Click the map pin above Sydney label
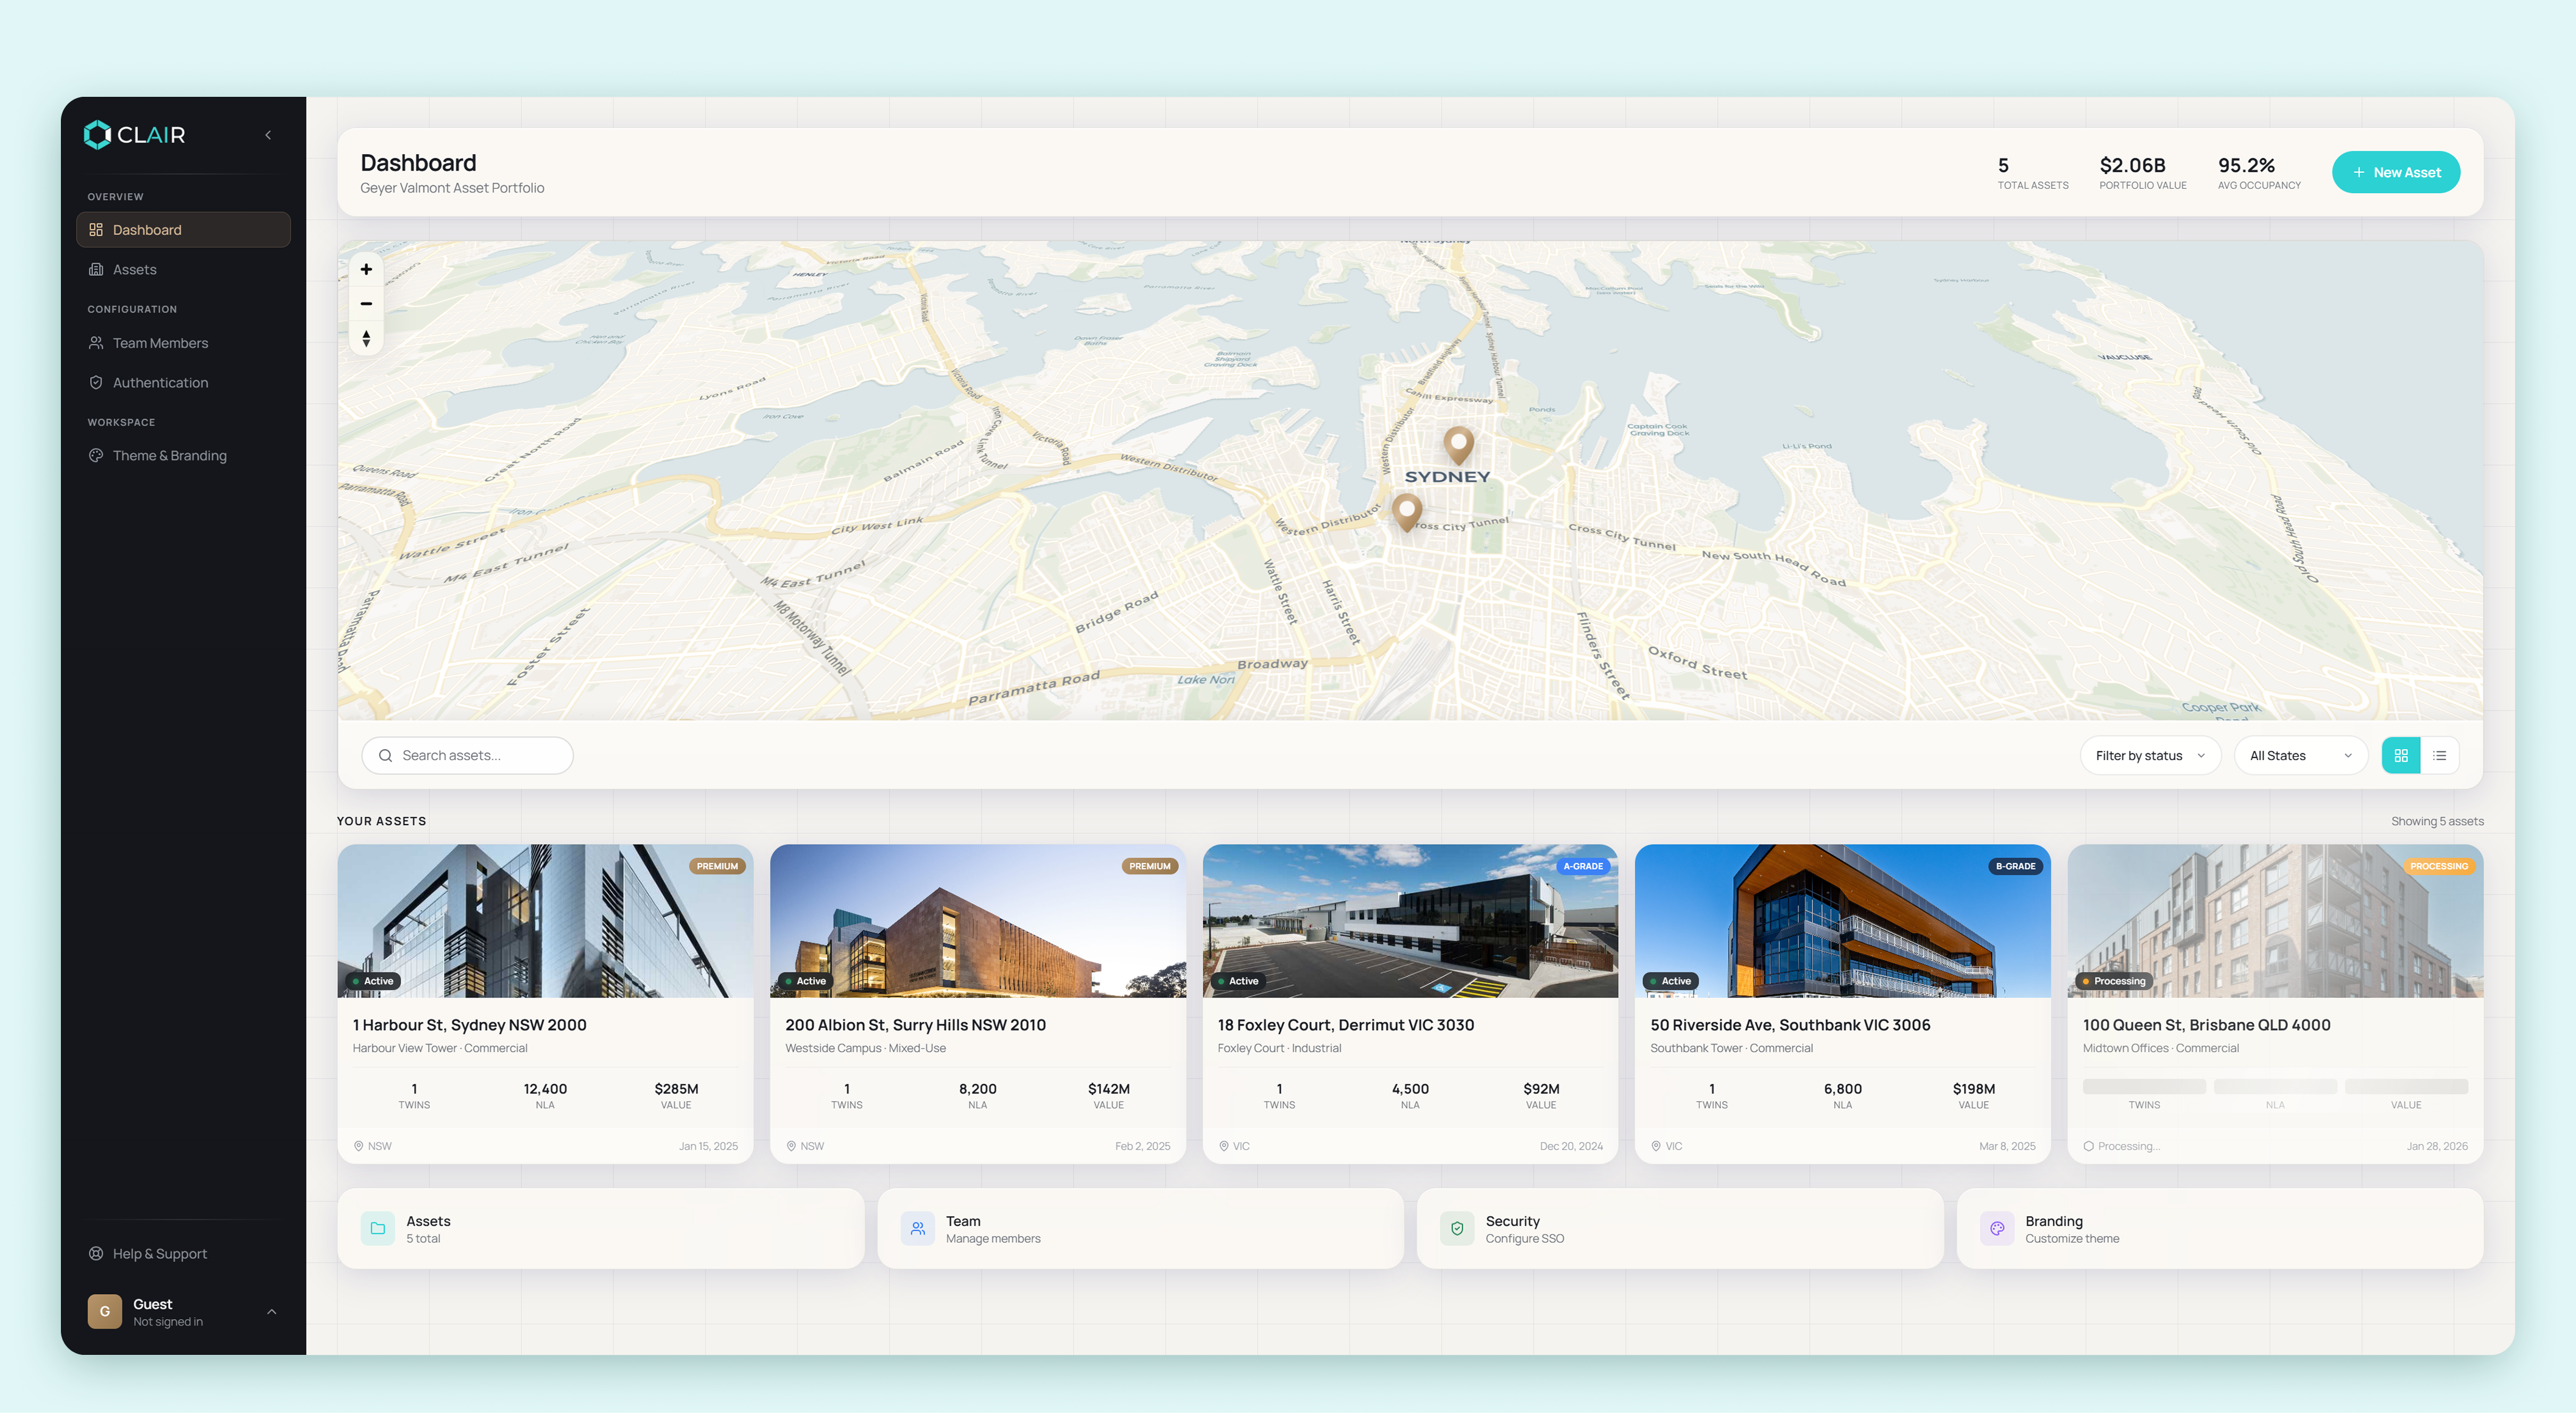Viewport: 2576px width, 1417px height. (x=1458, y=443)
